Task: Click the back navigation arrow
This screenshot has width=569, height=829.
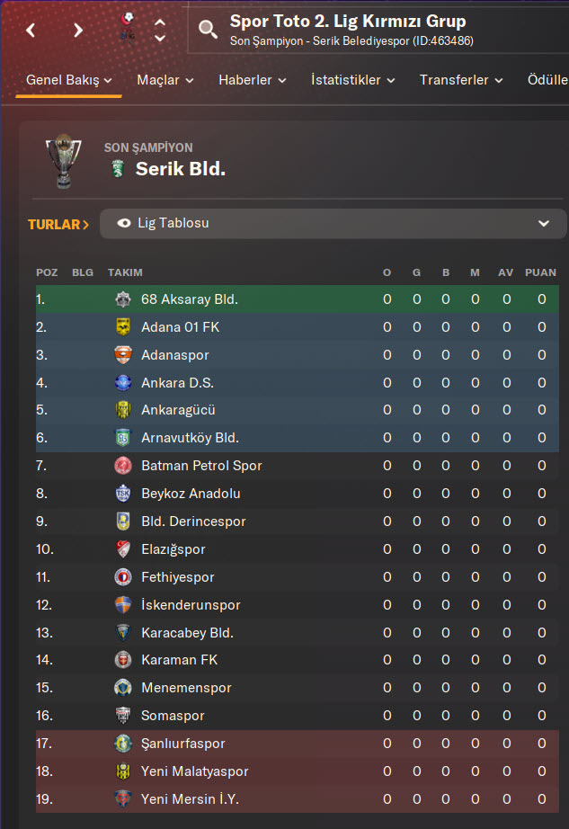Action: (31, 30)
